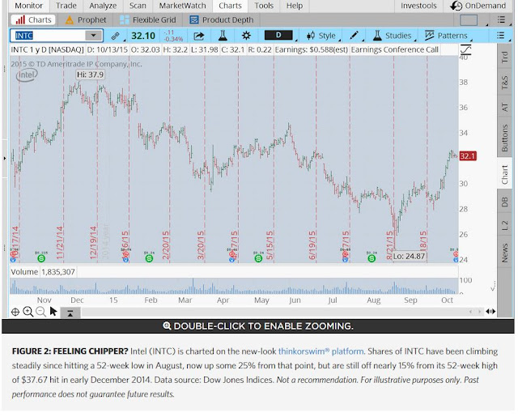Image resolution: width=518 pixels, height=417 pixels.
Task: Toggle the Trd side panel tab
Action: point(504,57)
